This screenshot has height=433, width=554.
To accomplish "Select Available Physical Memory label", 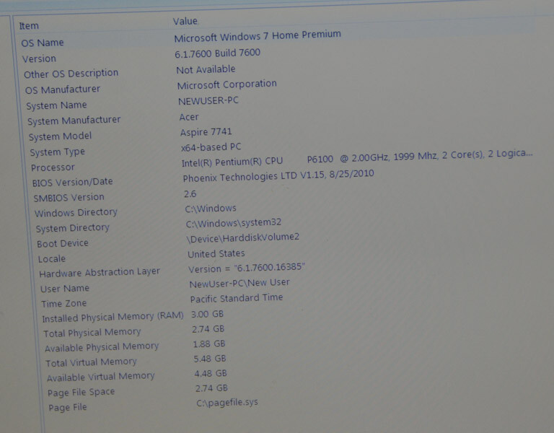I will coord(102,346).
